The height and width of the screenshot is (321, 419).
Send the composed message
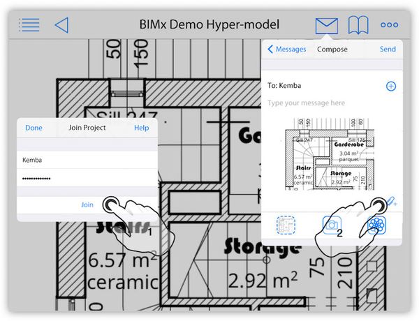(x=388, y=49)
